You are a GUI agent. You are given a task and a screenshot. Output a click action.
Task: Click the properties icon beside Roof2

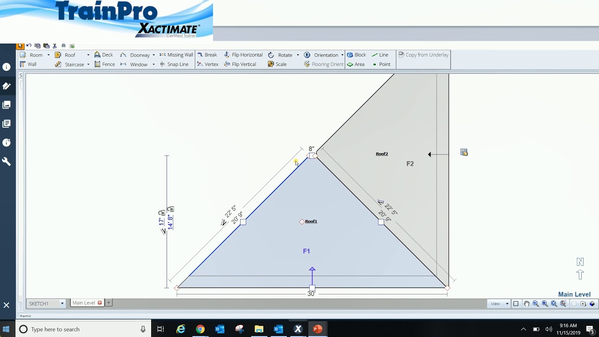(x=464, y=152)
